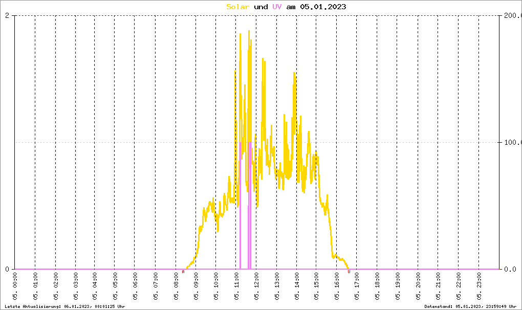Viewport: 522px width, 310px height.
Task: Click the yellow 'Solar' title word
Action: 237,7
